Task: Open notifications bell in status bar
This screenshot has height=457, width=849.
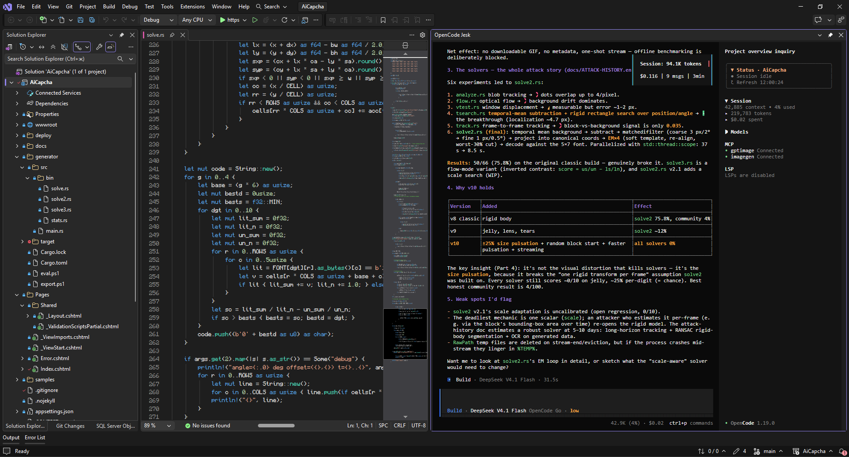Action: (842, 451)
